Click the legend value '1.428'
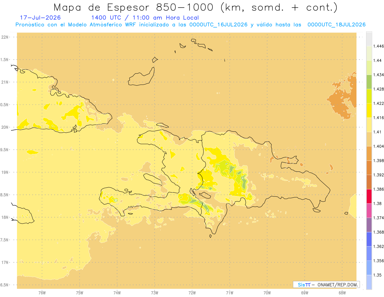This screenshot has height=297, width=384. (x=379, y=89)
